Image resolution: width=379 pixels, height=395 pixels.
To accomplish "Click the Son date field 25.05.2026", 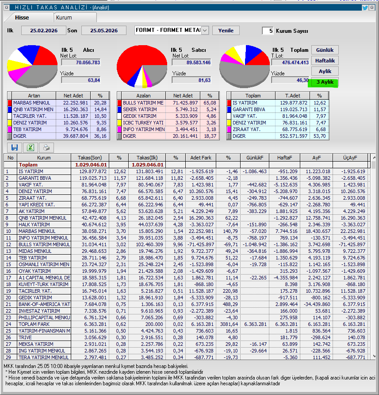I will point(104,31).
